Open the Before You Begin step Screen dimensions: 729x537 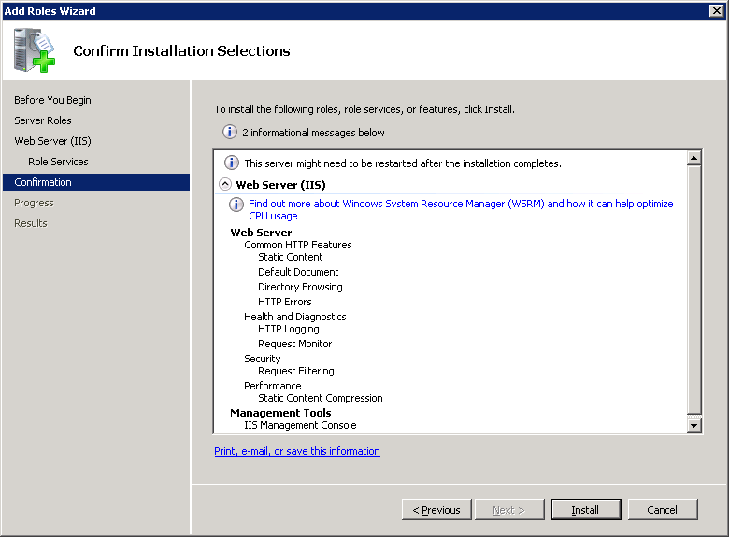[52, 100]
